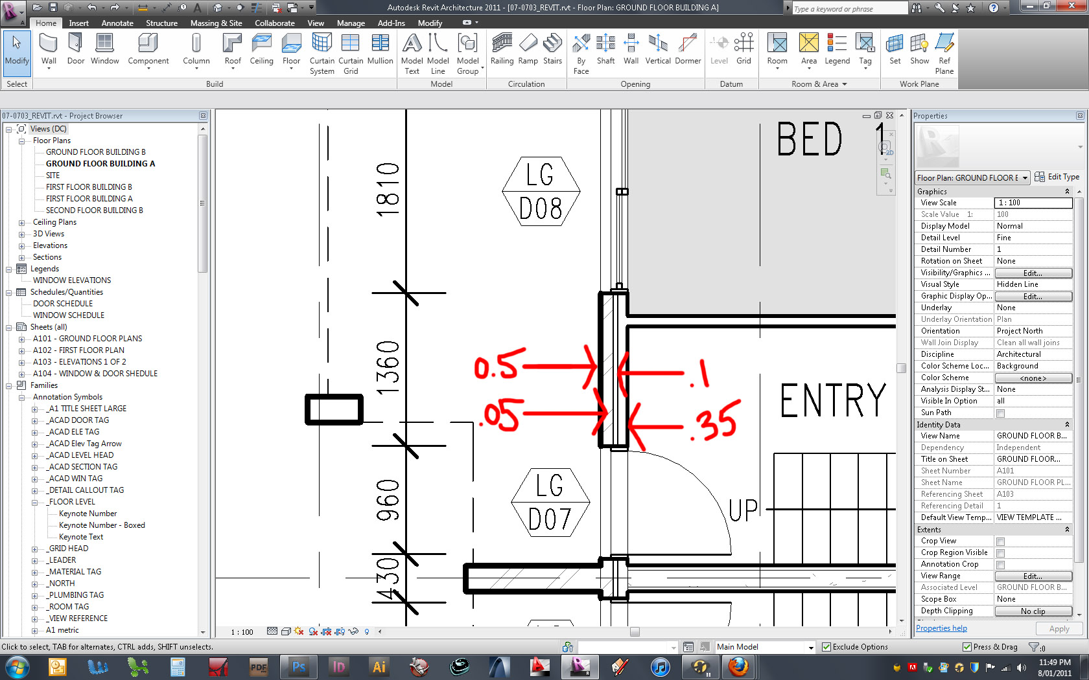Collapse the _FLOOR LEVEL family node
This screenshot has width=1089, height=680.
[34, 502]
